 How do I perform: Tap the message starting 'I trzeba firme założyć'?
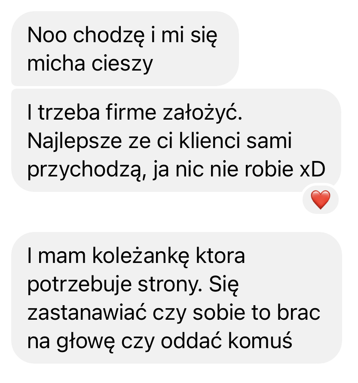tap(176, 140)
